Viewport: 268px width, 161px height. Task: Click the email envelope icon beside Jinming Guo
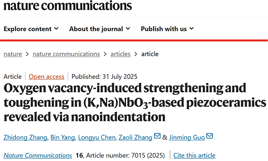(209, 136)
